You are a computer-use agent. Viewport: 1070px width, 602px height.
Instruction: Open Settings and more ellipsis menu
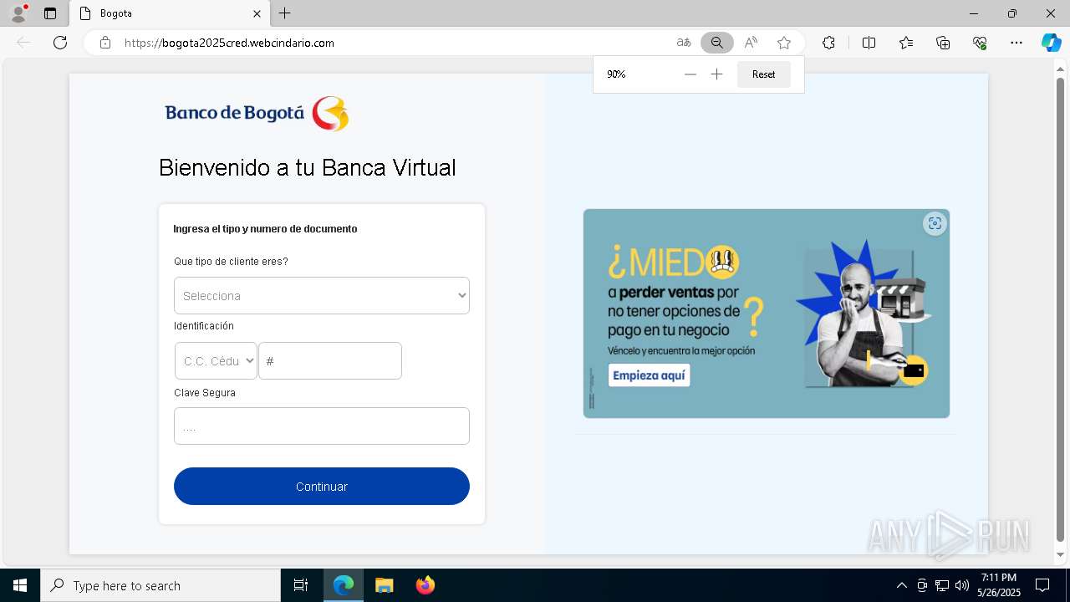pyautogui.click(x=1016, y=43)
